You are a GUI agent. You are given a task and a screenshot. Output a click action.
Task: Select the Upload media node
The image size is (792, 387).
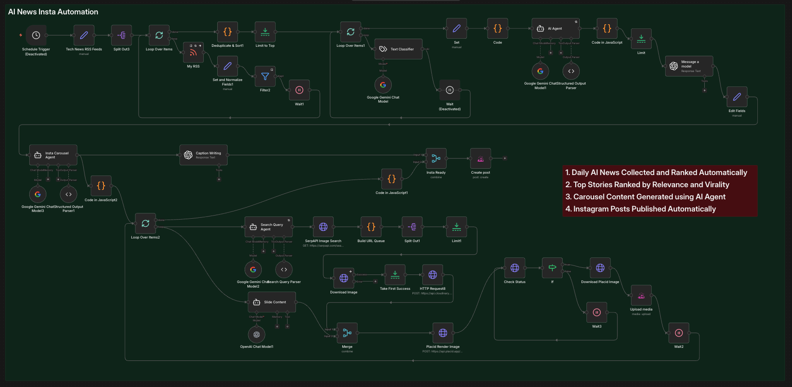pos(641,295)
